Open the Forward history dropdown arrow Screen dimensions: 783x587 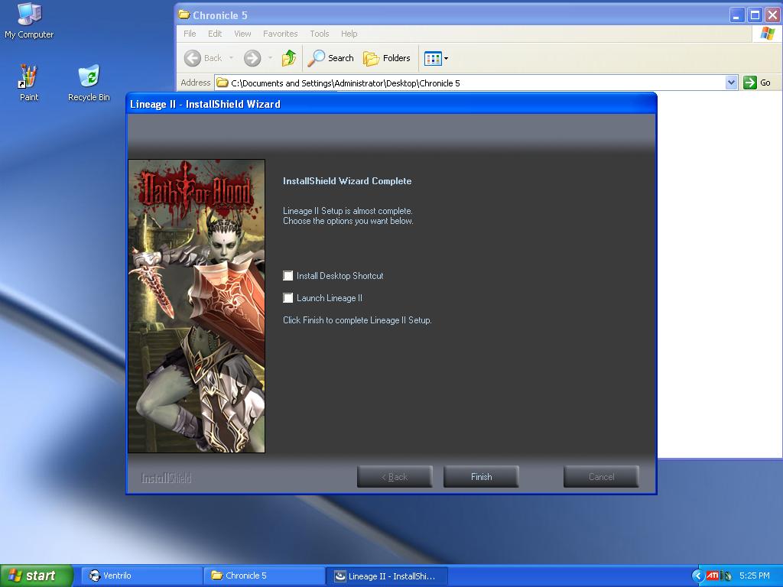coord(270,58)
